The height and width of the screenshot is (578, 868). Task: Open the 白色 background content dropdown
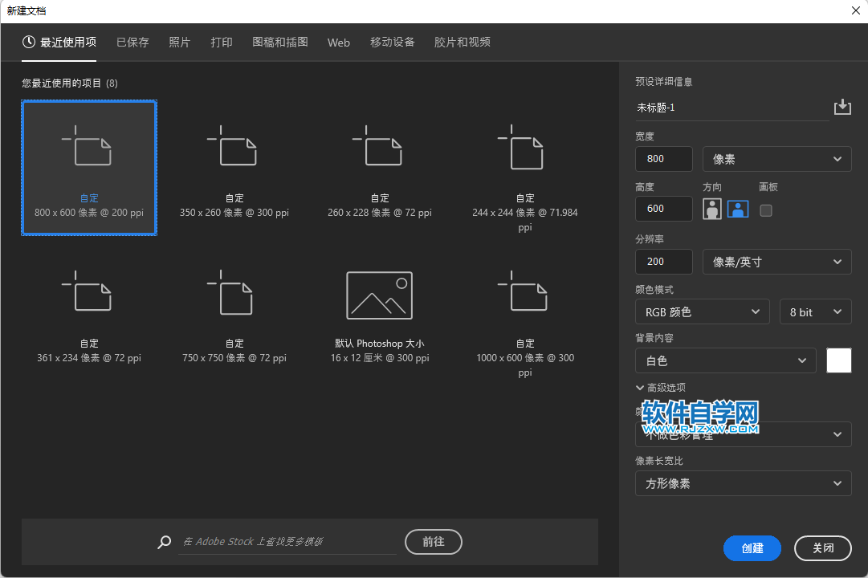[725, 361]
